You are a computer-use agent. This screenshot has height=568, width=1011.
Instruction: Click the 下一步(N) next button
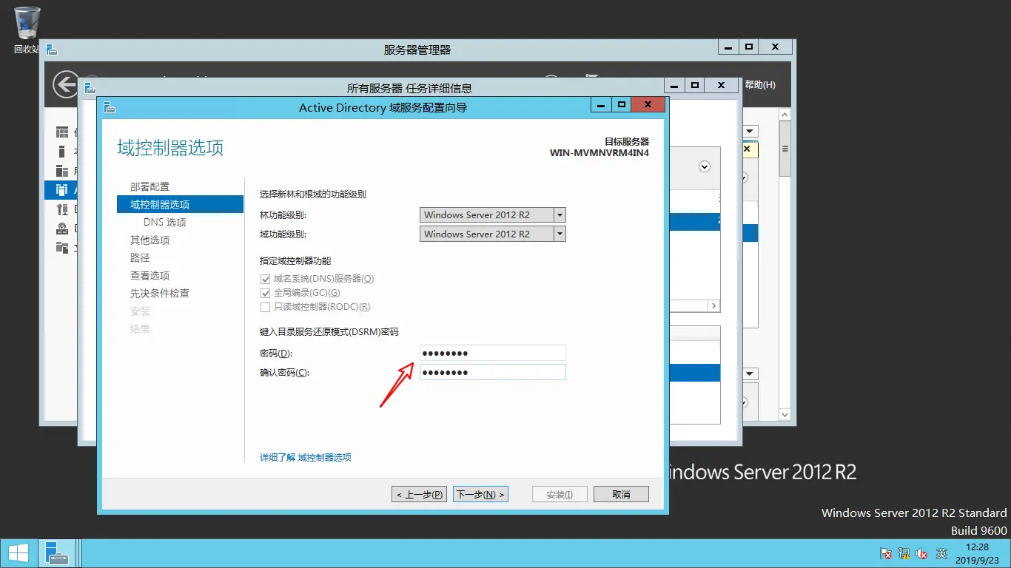click(480, 494)
